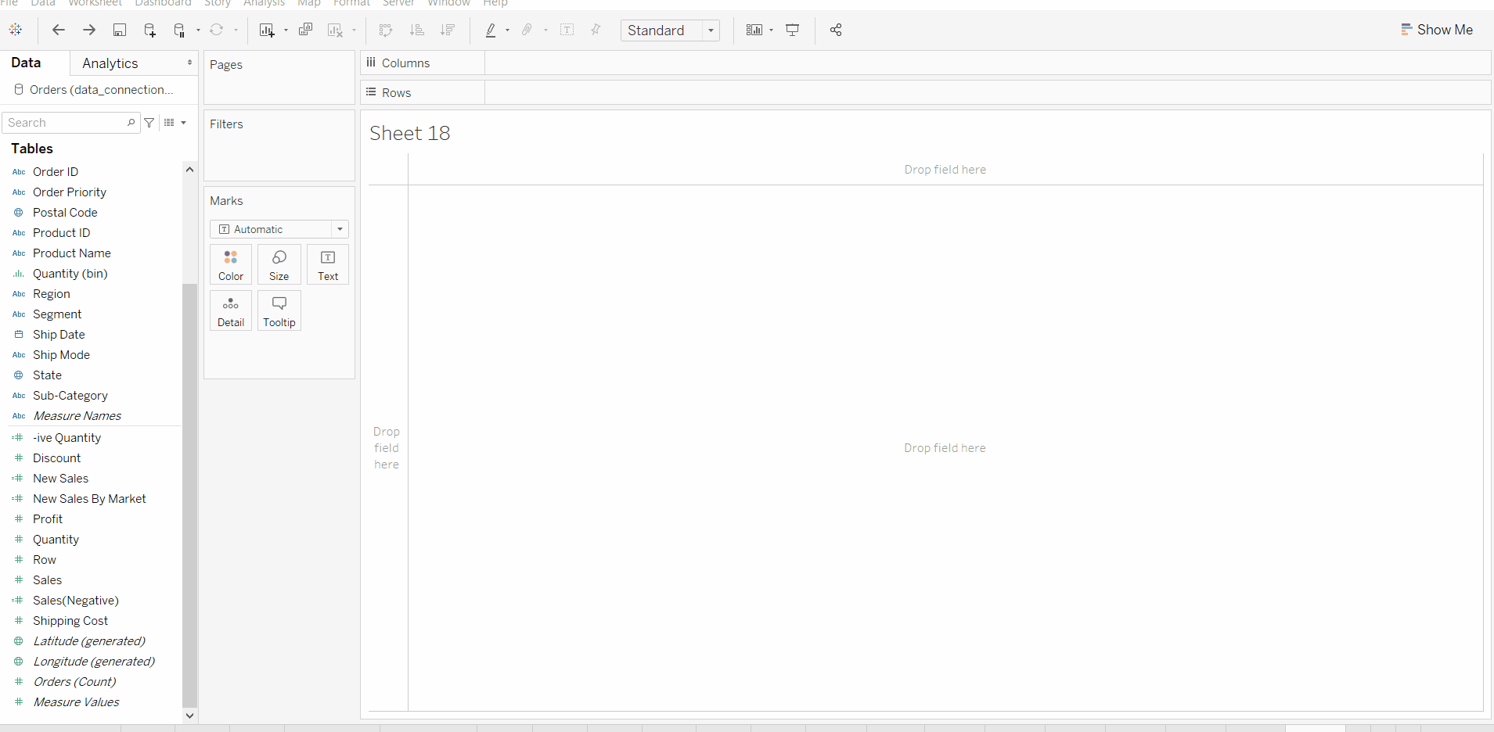Click the Tableau logo start page icon
This screenshot has width=1494, height=732.
[16, 30]
